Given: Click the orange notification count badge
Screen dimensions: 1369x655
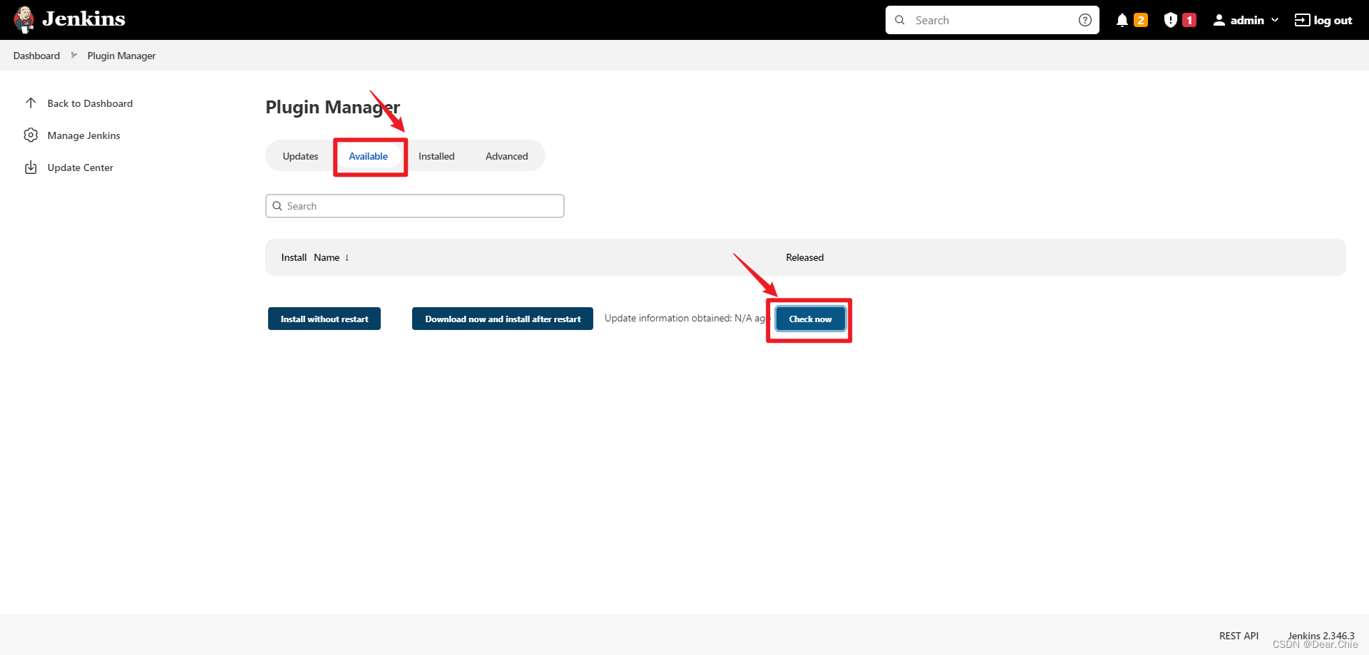Looking at the screenshot, I should point(1141,20).
